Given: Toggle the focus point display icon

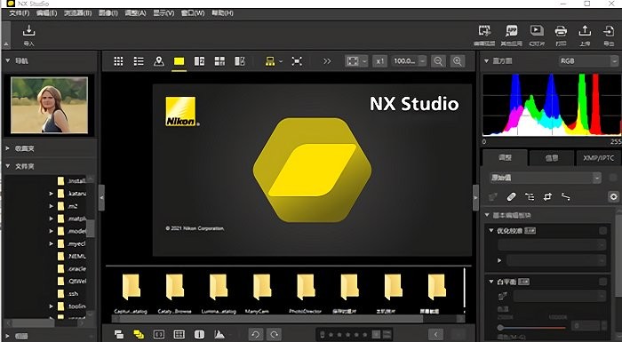Looking at the screenshot, I should [159, 335].
